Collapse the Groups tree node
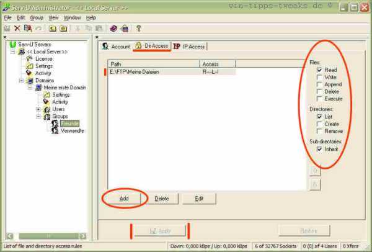The width and height of the screenshot is (372, 252). (38, 117)
